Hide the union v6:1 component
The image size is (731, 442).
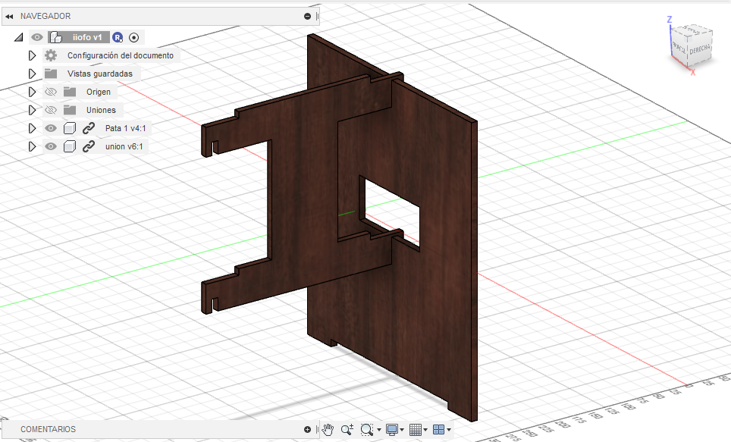coord(51,146)
